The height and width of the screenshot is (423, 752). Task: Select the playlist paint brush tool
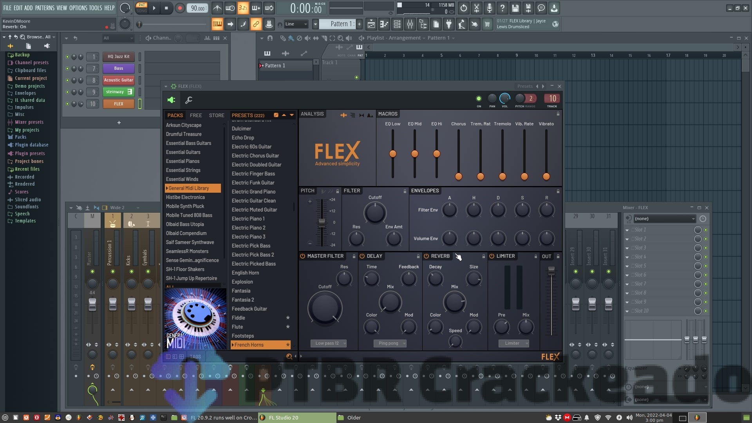coord(291,38)
